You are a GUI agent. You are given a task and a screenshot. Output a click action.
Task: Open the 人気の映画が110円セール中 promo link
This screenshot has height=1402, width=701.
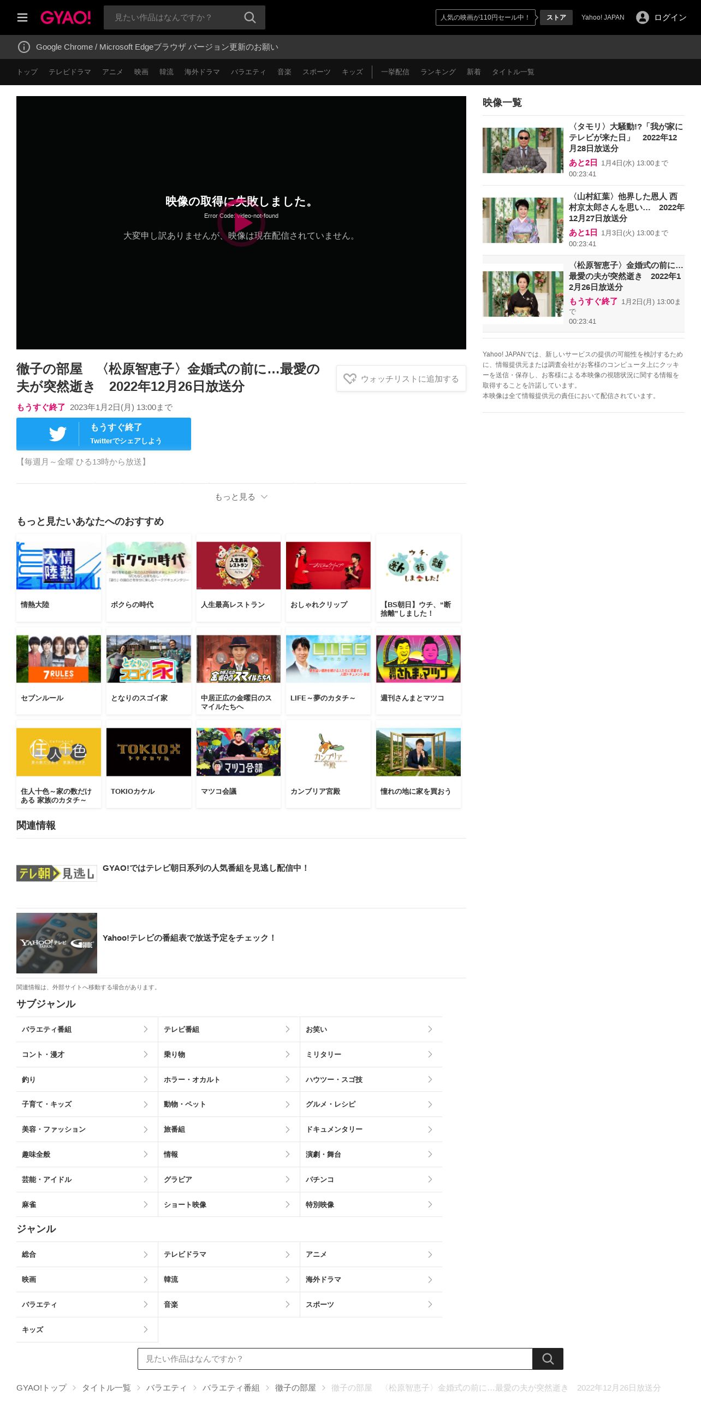click(485, 17)
